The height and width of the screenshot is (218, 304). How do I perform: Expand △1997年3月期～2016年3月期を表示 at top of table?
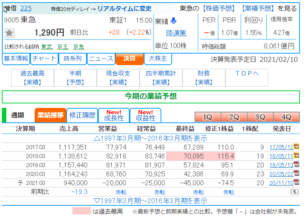click(x=151, y=138)
